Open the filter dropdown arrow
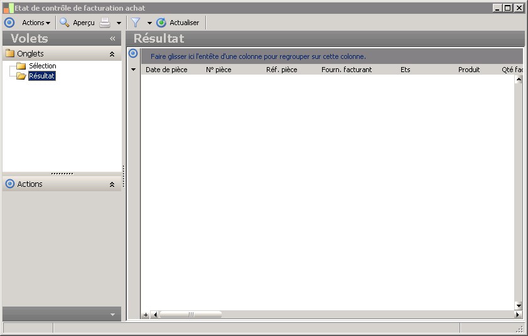 [x=149, y=23]
